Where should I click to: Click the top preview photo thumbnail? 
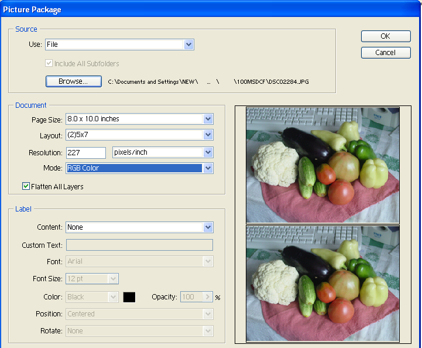(x=322, y=165)
